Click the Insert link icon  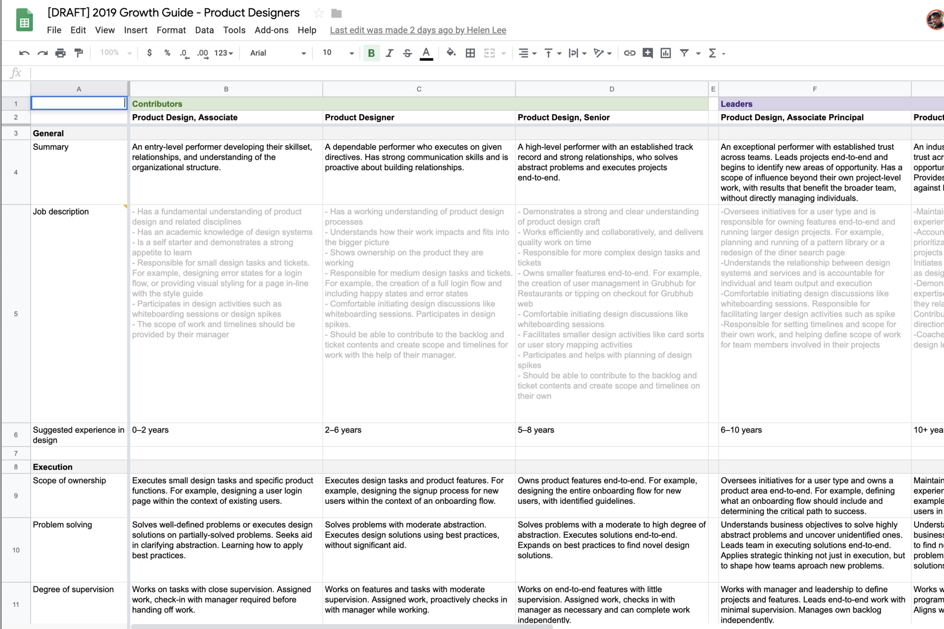tap(629, 53)
